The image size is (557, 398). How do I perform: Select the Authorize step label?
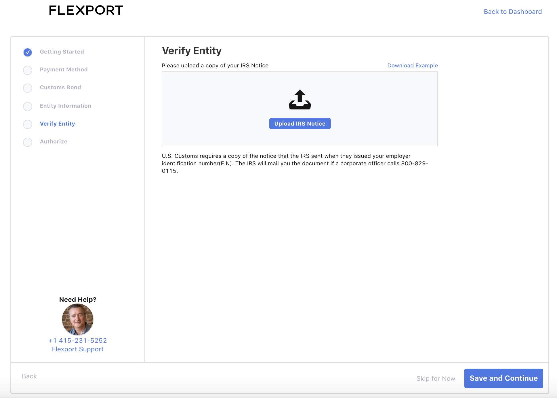click(x=54, y=142)
